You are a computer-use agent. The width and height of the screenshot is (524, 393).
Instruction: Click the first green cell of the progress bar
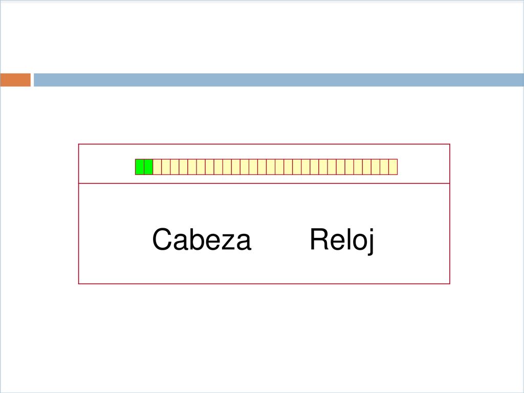[x=140, y=167]
